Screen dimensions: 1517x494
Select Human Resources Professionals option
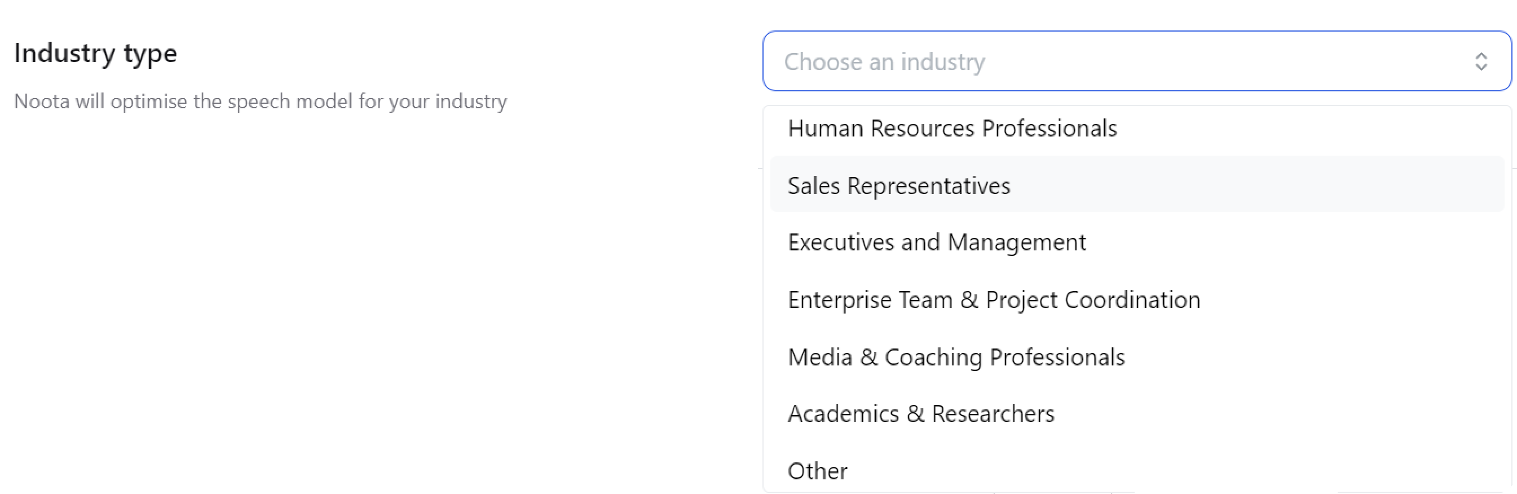click(952, 129)
